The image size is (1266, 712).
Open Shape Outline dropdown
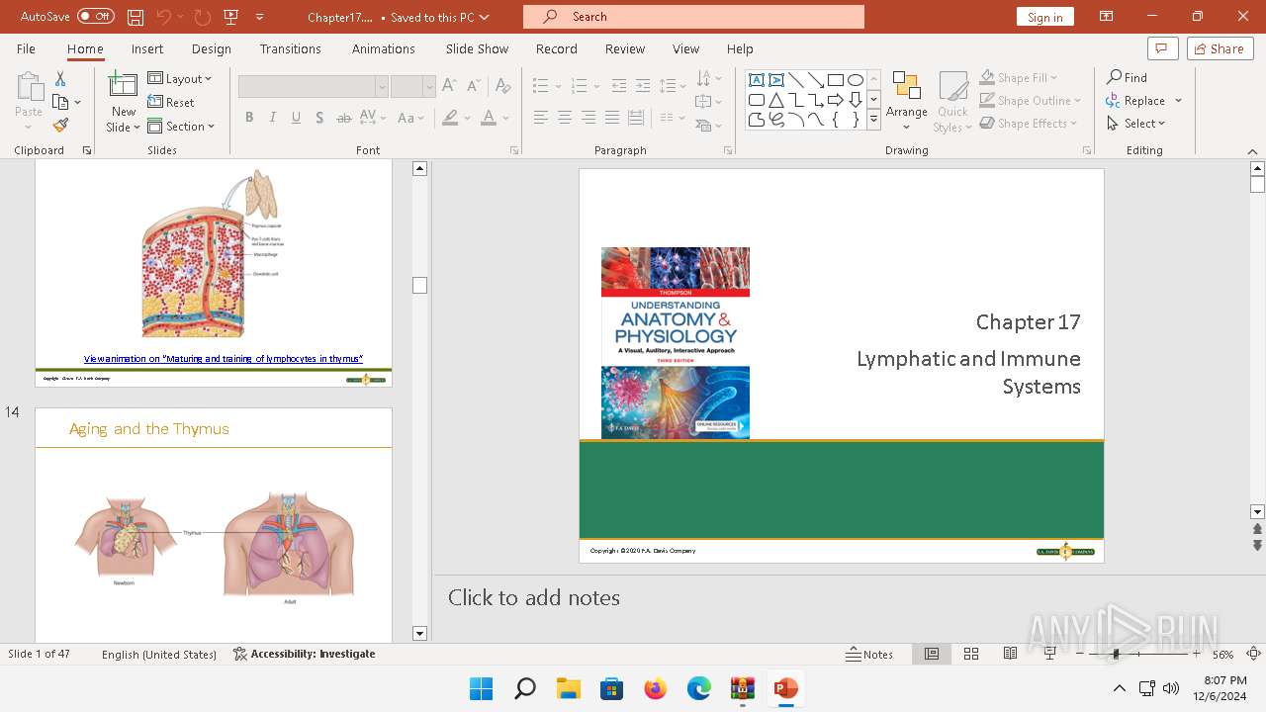(1030, 100)
